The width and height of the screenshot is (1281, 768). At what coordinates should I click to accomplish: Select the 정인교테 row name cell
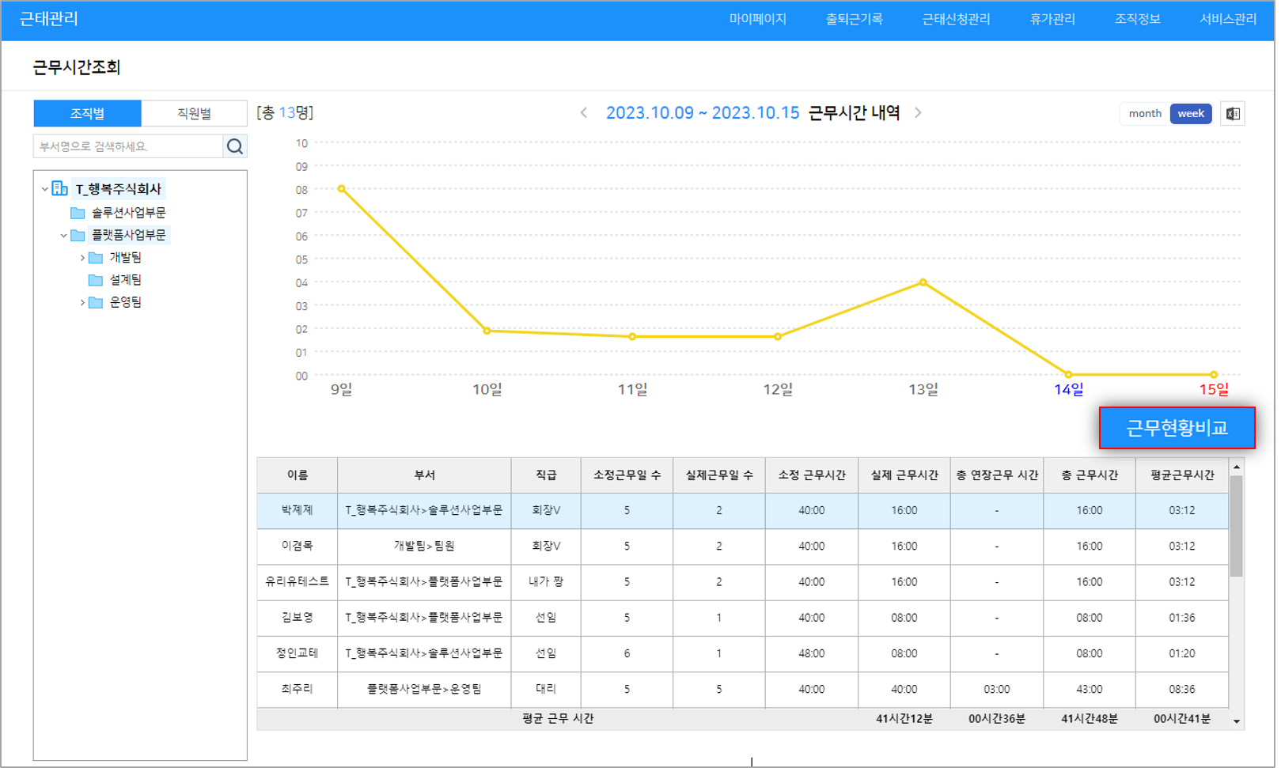click(298, 654)
